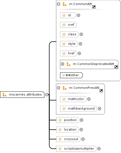Screen dimensions: 121x153
Task: Expand the crossout attribute details
Action: click(83, 139)
